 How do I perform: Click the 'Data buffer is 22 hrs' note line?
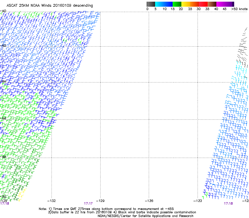(122, 212)
